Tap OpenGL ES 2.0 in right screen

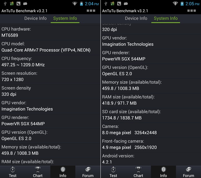pos(117,74)
